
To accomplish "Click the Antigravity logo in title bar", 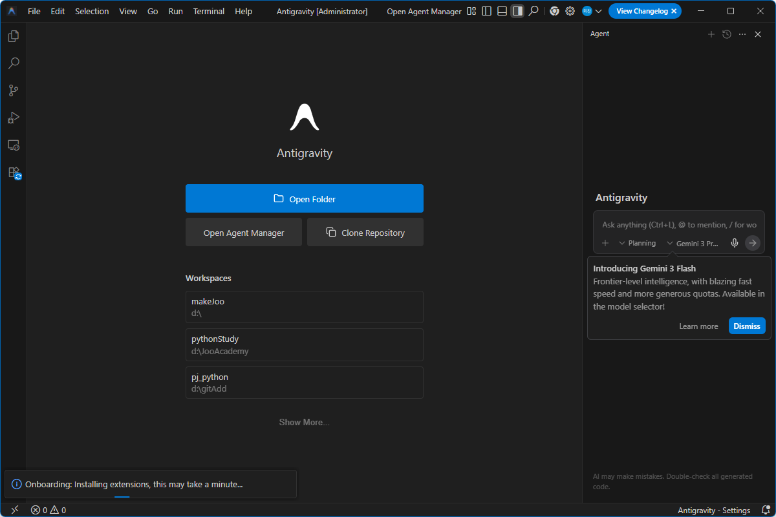I will (x=12, y=11).
